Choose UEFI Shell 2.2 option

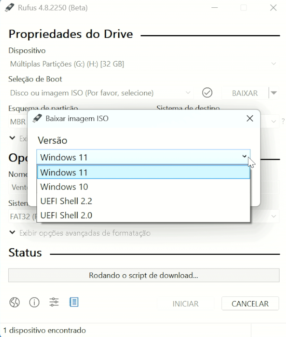tap(143, 201)
